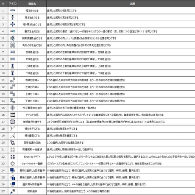Viewport: 195px width, 195px height.
Task: Click the 同種図形一括選択 grid icon
Action: click(x=13, y=150)
